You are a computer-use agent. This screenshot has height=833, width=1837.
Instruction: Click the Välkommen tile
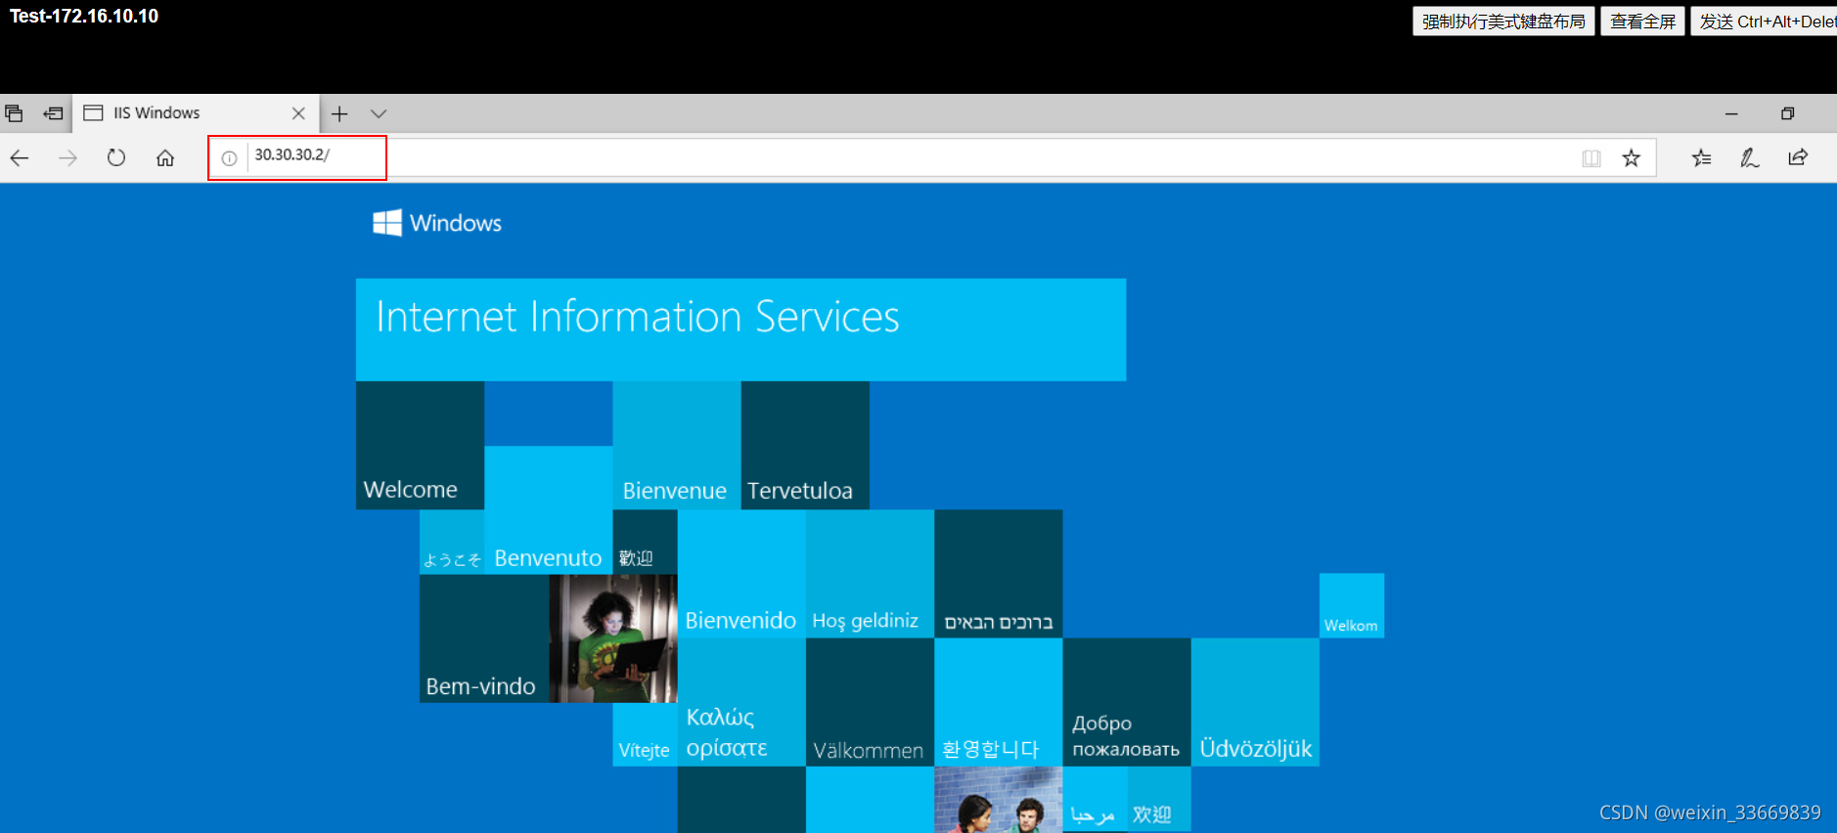point(870,702)
